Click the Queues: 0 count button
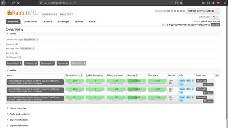 tap(63, 63)
